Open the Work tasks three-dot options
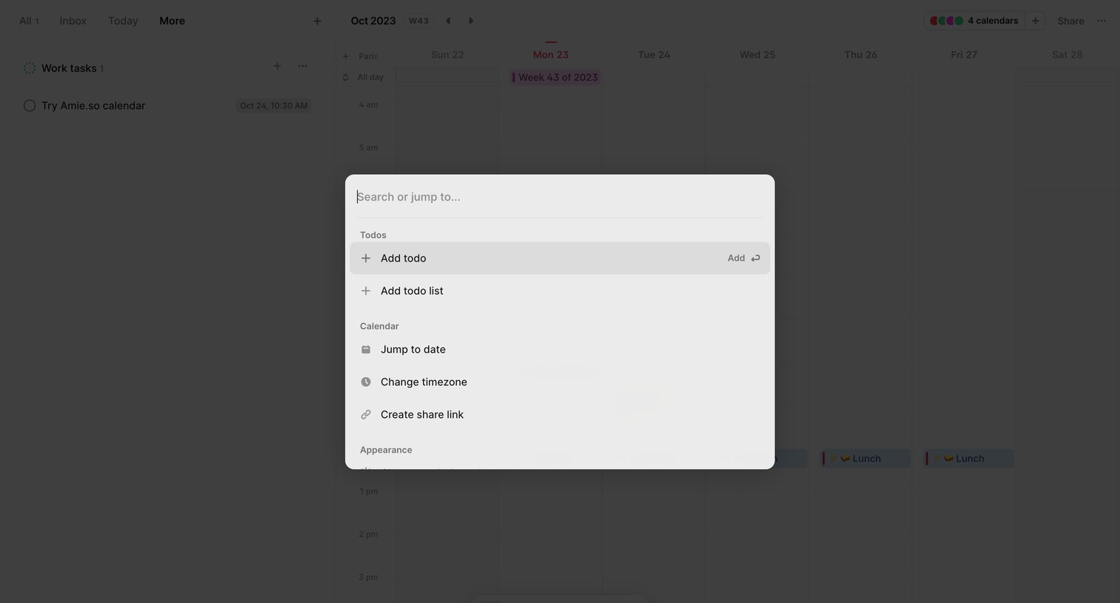1120x603 pixels. (302, 66)
